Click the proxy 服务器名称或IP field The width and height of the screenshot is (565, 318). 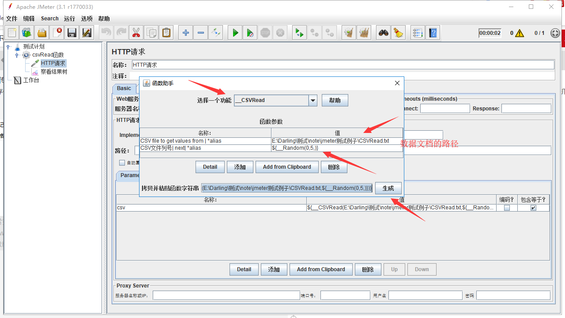[x=226, y=295]
